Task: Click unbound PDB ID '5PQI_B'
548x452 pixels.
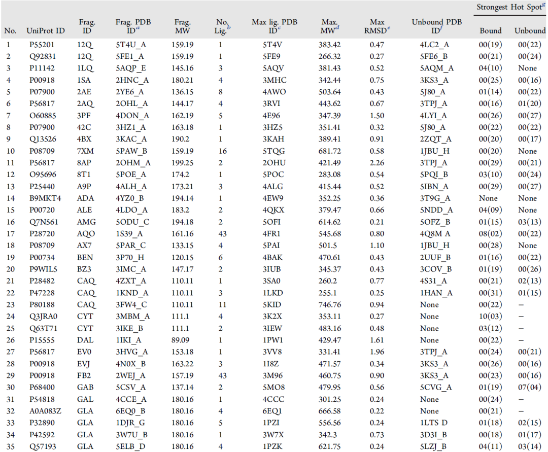Action: 434,175
